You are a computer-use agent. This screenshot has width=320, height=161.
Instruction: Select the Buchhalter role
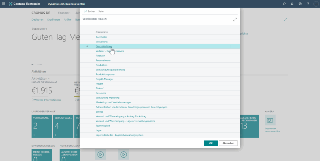pos(101,37)
